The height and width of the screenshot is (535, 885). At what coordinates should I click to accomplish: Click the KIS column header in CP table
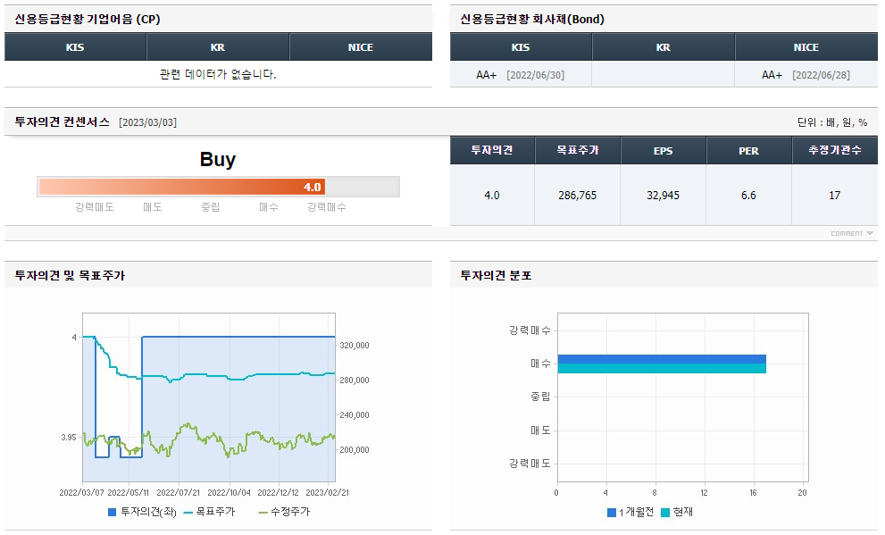point(75,46)
